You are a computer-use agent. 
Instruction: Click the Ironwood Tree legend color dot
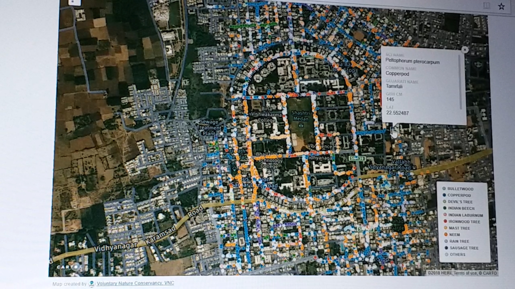[445, 221]
